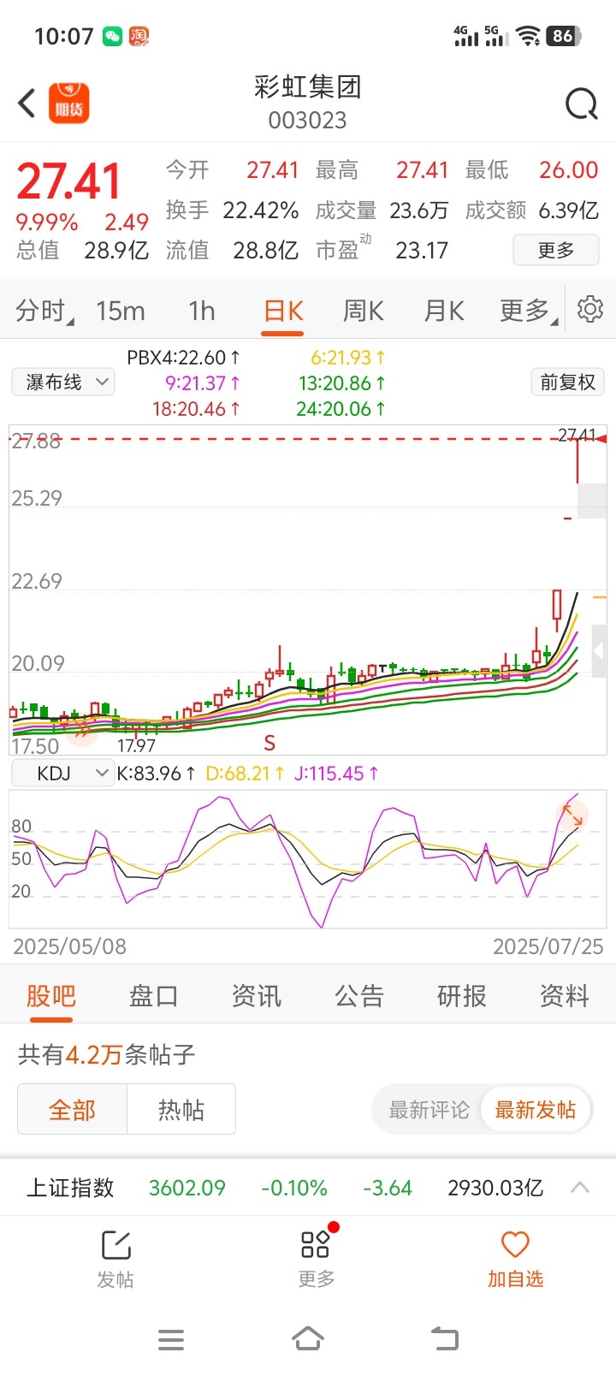The image size is (616, 1376).
Task: Expand the 分时 timeframe options
Action: pyautogui.click(x=44, y=311)
